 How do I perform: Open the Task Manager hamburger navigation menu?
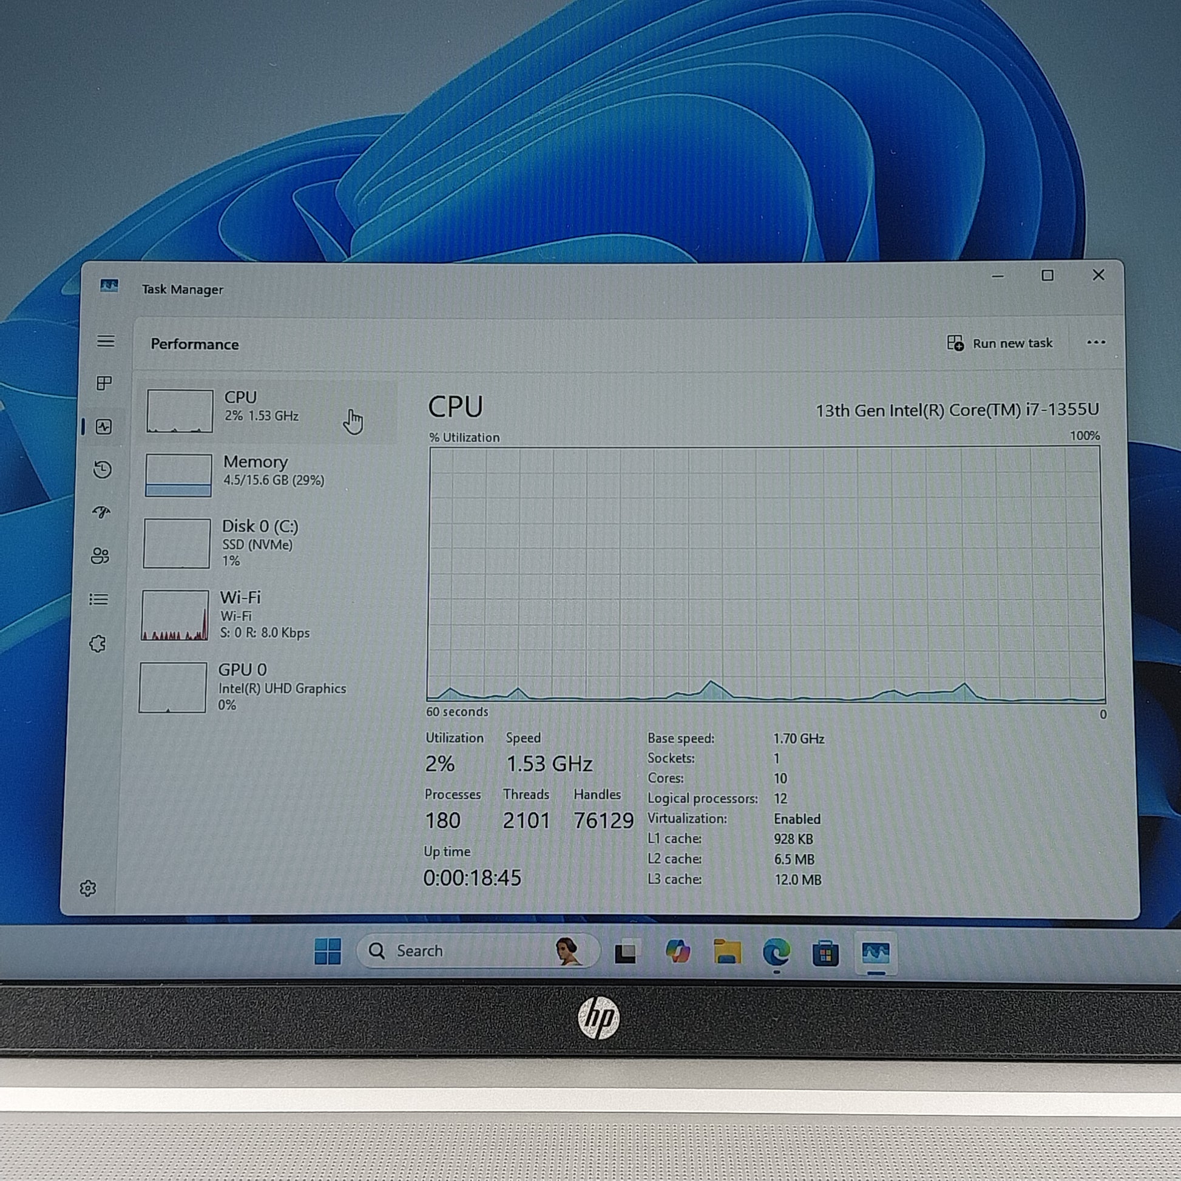click(106, 341)
